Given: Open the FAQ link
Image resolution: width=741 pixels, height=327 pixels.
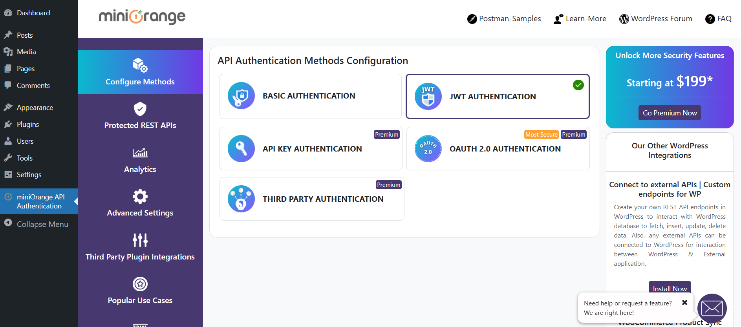Looking at the screenshot, I should [719, 19].
